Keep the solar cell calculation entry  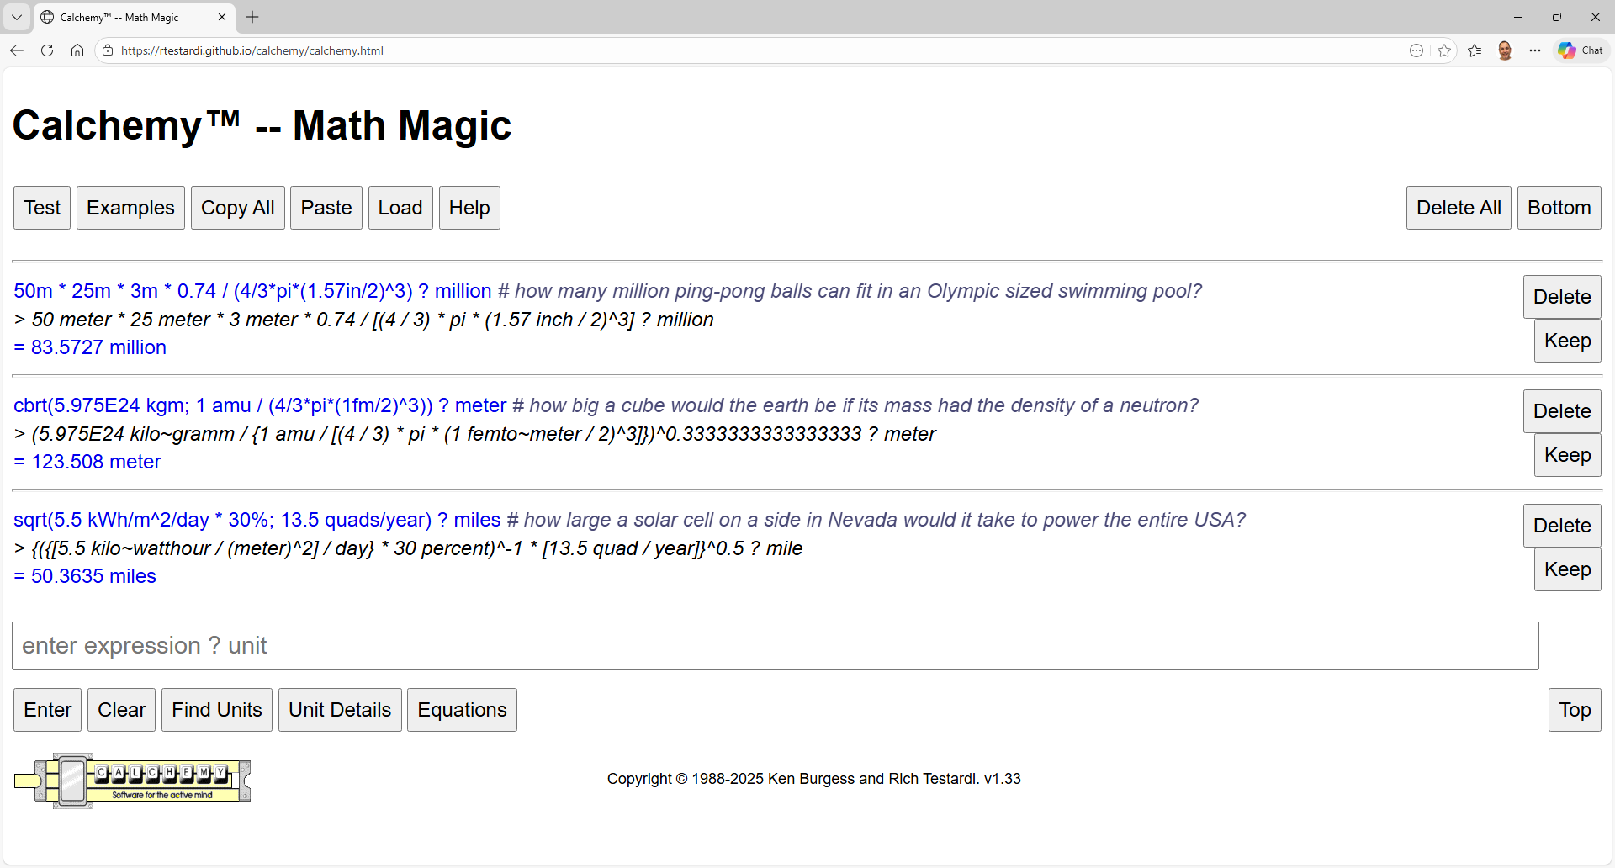point(1566,569)
